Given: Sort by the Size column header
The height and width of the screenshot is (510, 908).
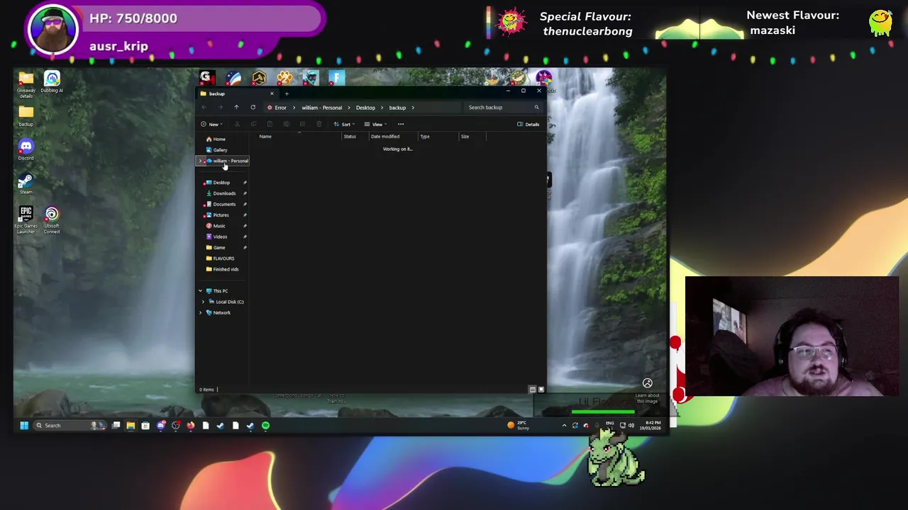Looking at the screenshot, I should (465, 136).
